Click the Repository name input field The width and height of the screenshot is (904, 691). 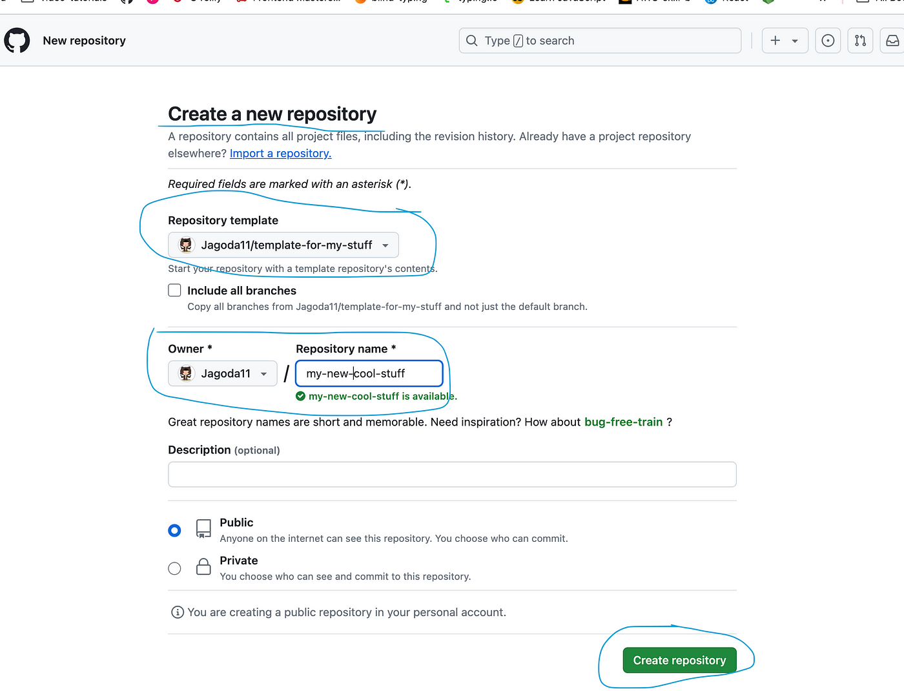tap(369, 373)
